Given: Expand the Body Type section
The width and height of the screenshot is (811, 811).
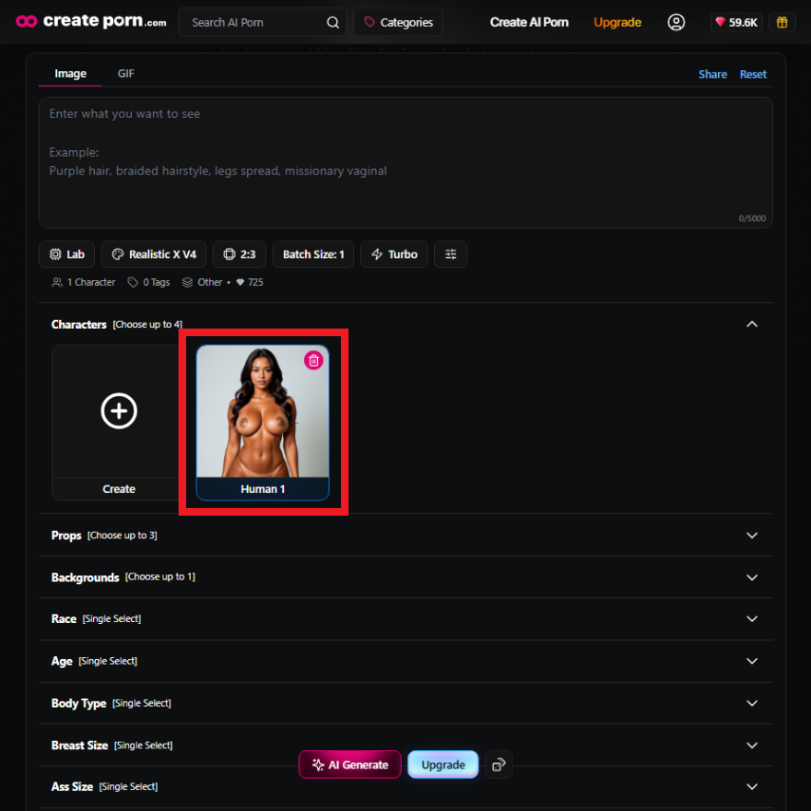Looking at the screenshot, I should (752, 703).
